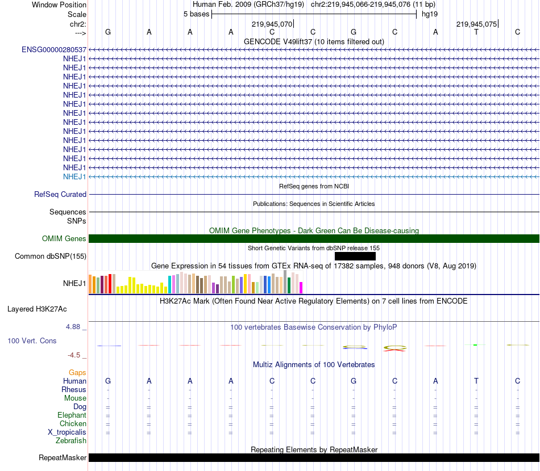Click 100 vertebrates Basewise Conservation by PhyloP title
This screenshot has width=540, height=471.
(314, 327)
